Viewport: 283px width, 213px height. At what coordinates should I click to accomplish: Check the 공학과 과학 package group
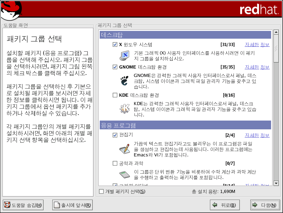coord(115,163)
